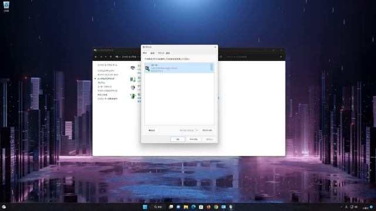The image size is (376, 211).
Task: Click Devices and Printers icon in Control Panel
Action: coord(133,68)
